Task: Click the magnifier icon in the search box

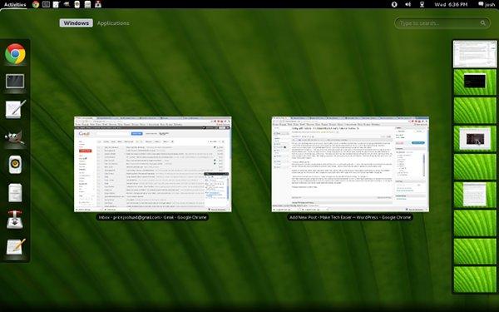Action: (483, 23)
